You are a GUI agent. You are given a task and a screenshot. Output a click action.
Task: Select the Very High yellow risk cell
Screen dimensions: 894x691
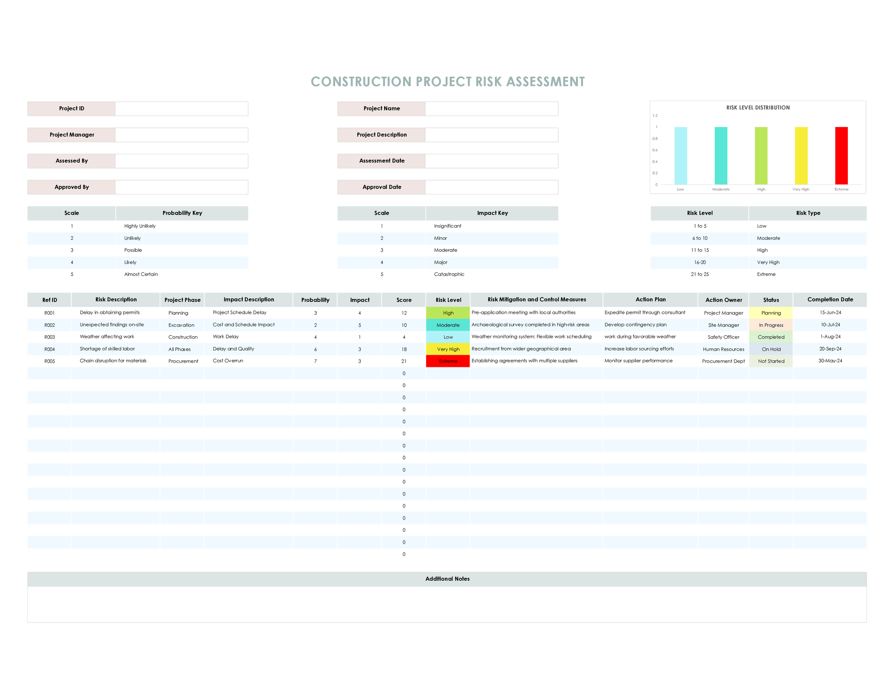(447, 349)
